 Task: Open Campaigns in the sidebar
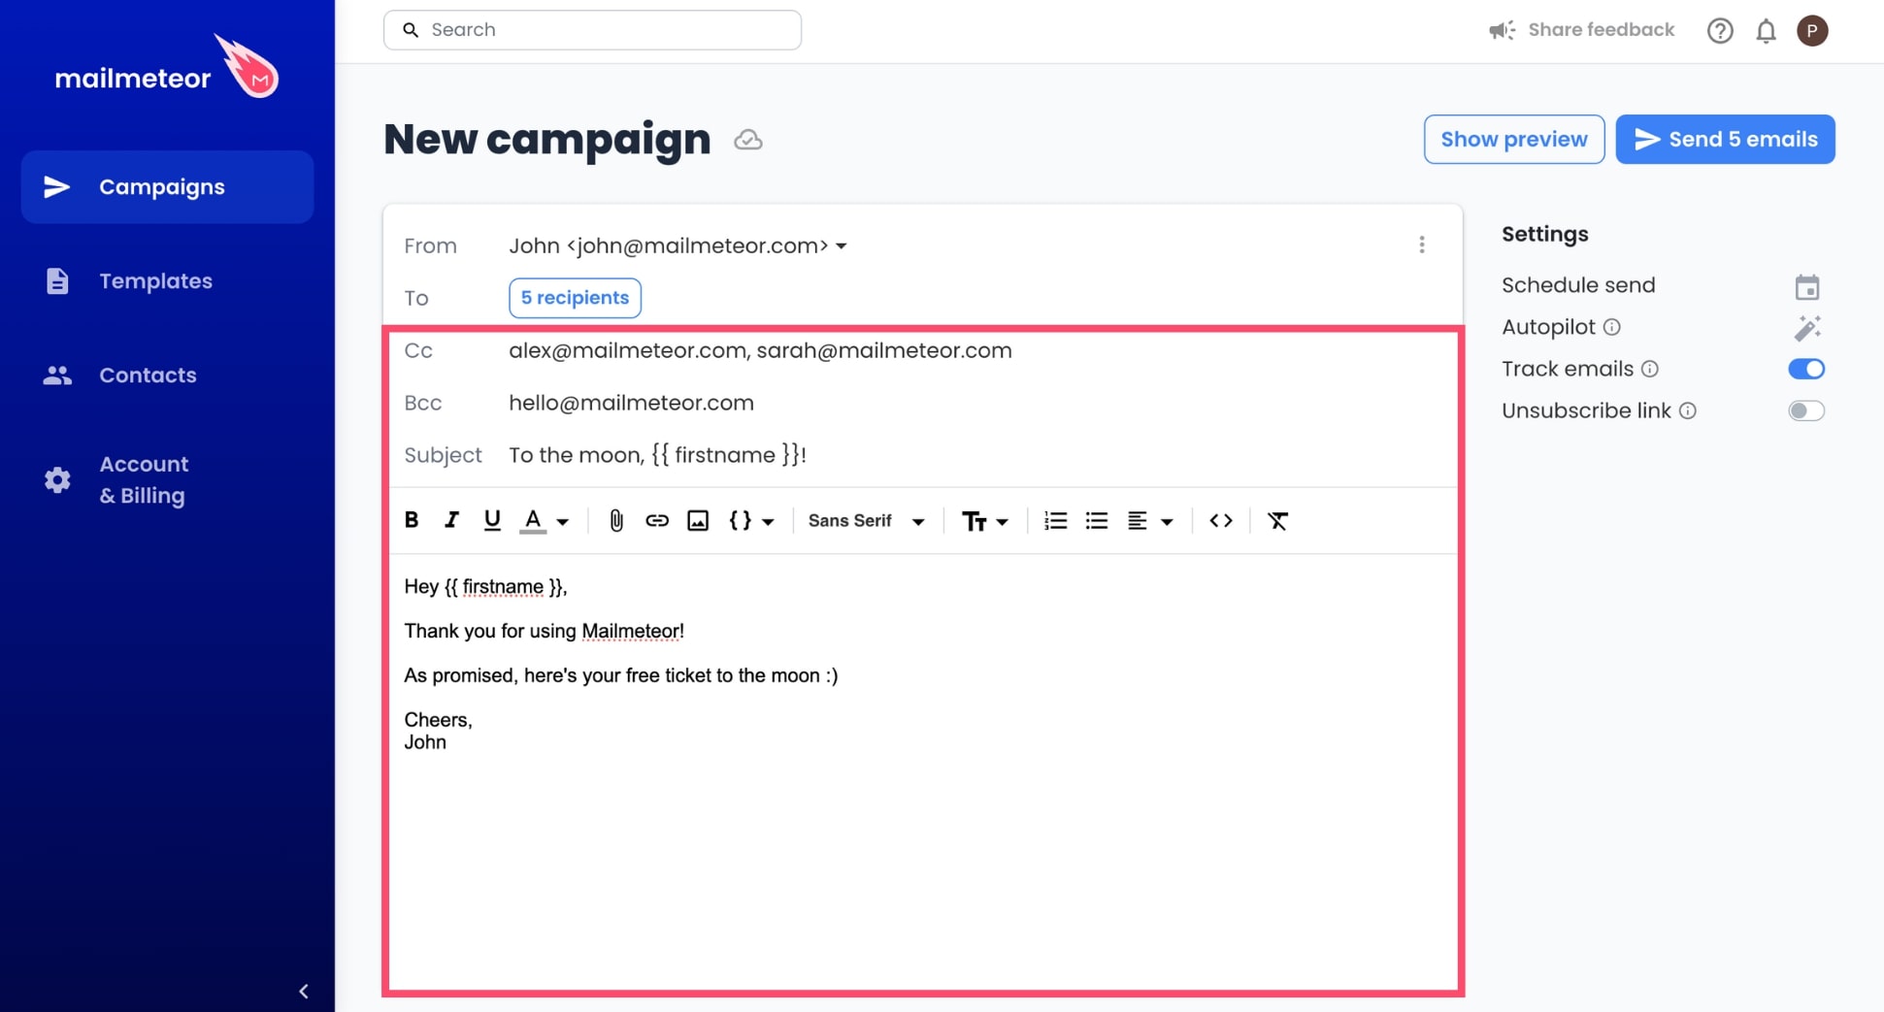coord(167,186)
